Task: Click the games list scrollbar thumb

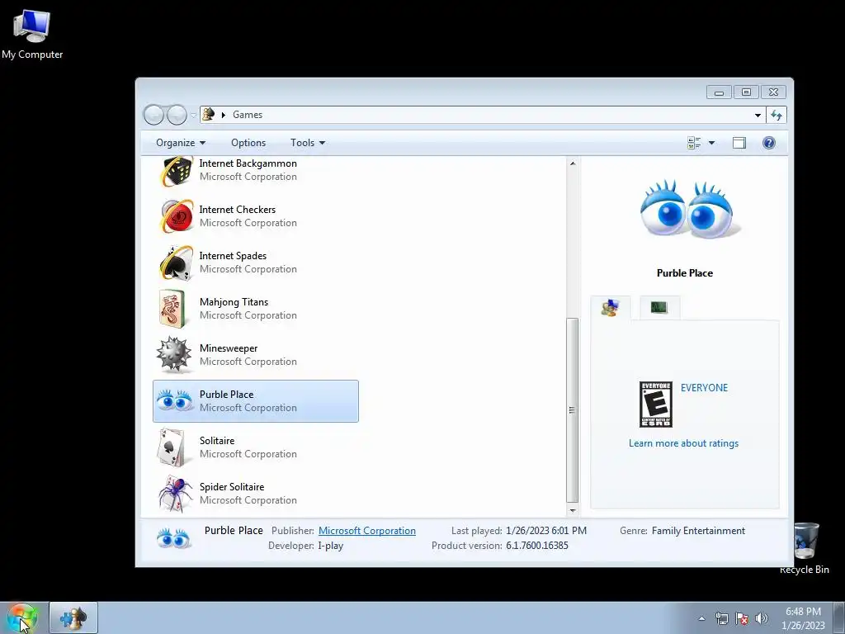Action: (x=573, y=409)
